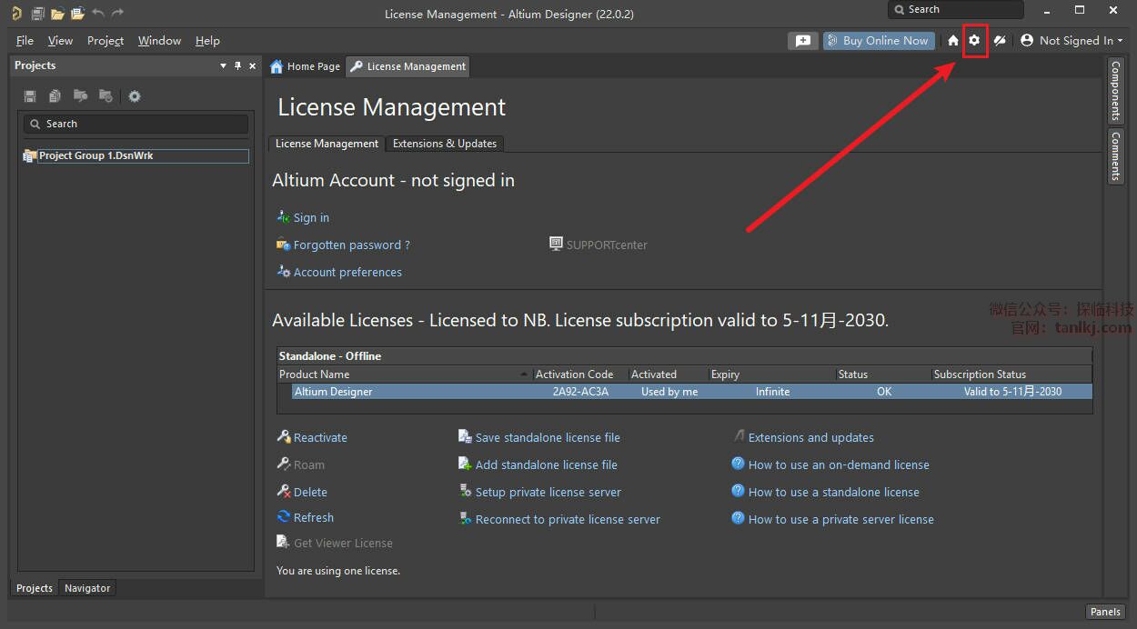Click the third folder icon in Projects toolbar

tap(80, 96)
